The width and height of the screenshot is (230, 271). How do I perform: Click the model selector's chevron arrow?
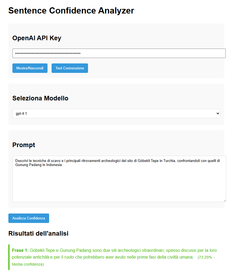(218, 114)
